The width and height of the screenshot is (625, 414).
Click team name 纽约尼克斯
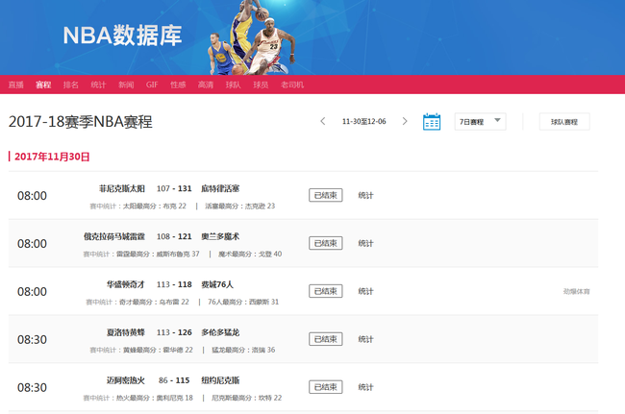(220, 380)
